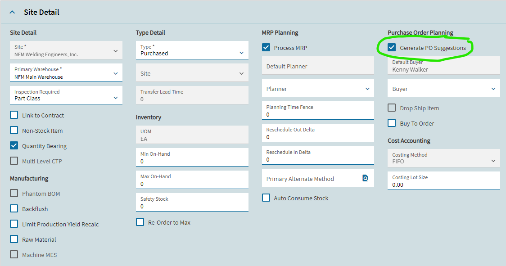506x266 pixels.
Task: Uncheck Quantity Bearing checkbox
Action: [14, 145]
